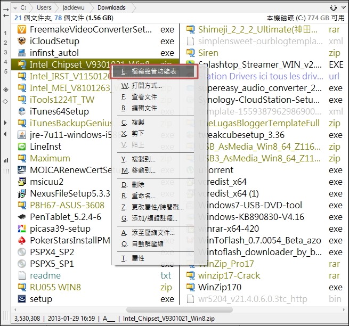Image resolution: width=349 pixels, height=326 pixels.
Task: Click the MOICARenewCertSetup icon
Action: point(22,170)
